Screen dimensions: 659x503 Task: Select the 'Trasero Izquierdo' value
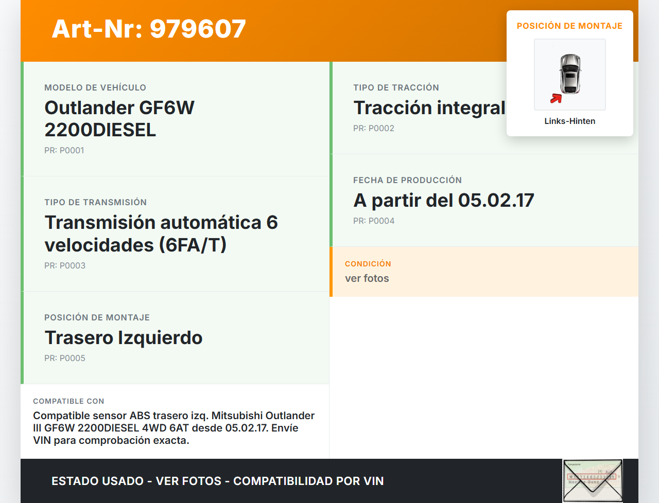click(124, 337)
